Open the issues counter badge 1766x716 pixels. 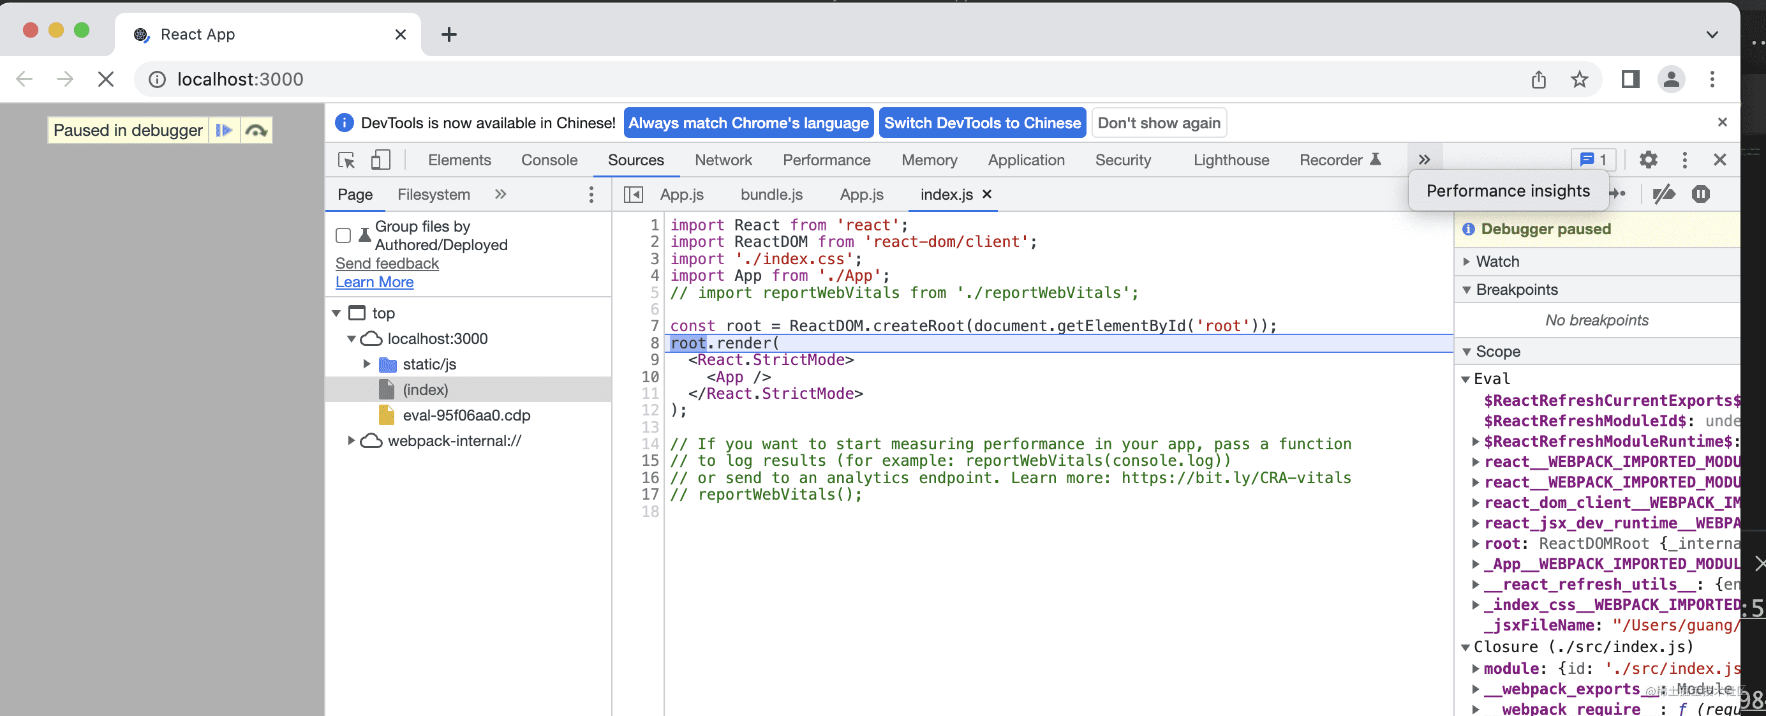[x=1593, y=160]
